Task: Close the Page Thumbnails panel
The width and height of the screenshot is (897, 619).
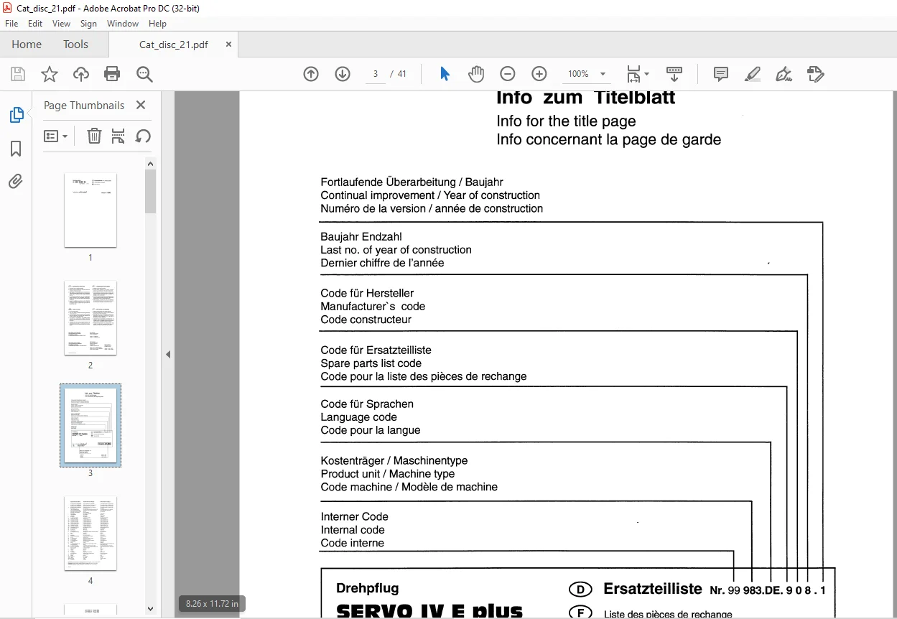Action: coord(141,105)
